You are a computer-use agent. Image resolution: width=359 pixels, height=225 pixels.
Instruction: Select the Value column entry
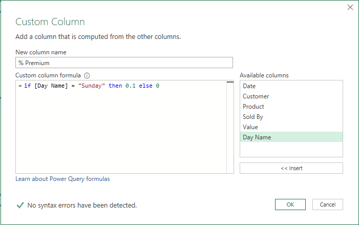[250, 127]
